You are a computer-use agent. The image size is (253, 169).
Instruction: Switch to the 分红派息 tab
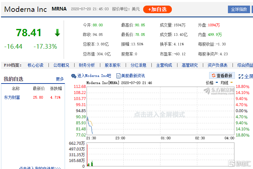point(138,65)
